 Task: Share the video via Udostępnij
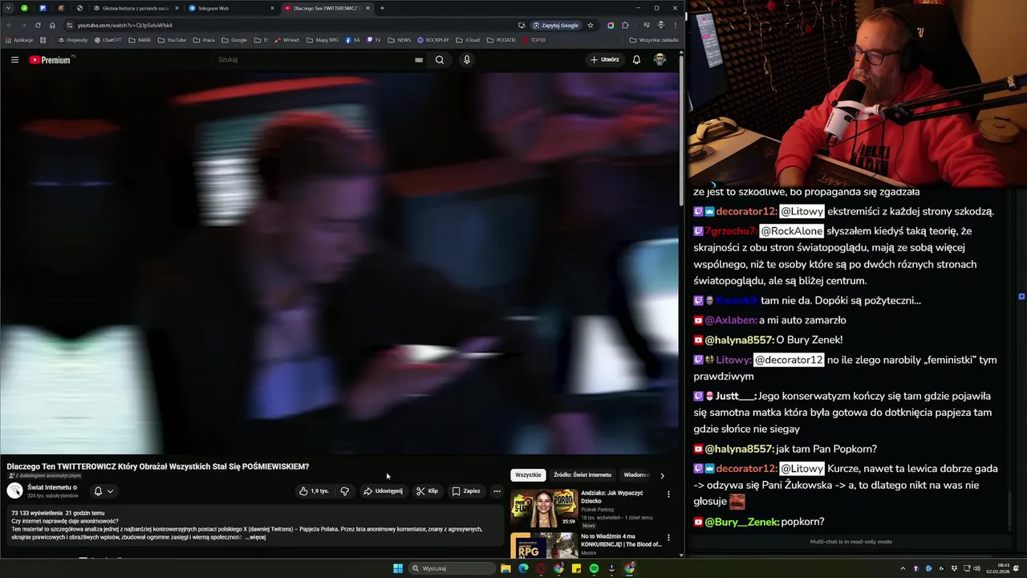pos(384,490)
